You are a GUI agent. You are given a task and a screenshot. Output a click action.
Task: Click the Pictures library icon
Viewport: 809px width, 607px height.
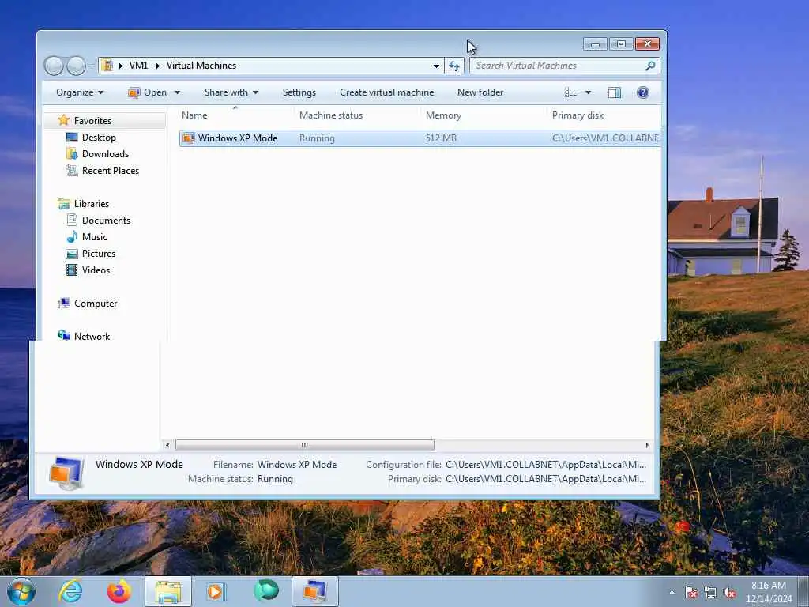72,254
